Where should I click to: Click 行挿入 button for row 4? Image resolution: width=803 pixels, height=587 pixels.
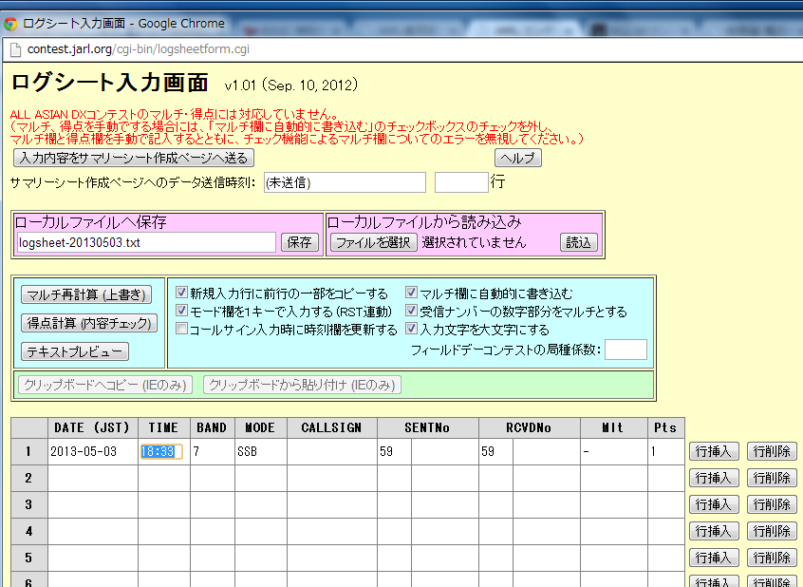point(714,532)
